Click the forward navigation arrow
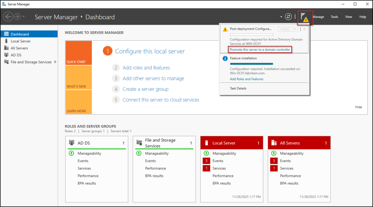The width and height of the screenshot is (373, 207). [17, 17]
